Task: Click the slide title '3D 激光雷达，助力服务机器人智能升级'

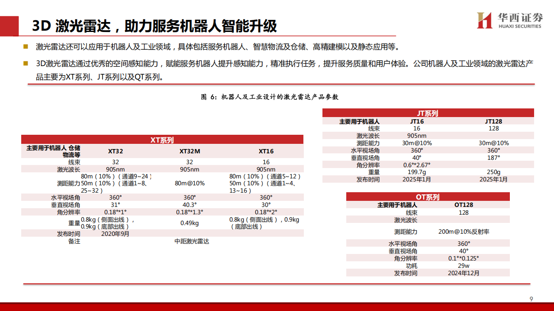Action: [x=155, y=26]
